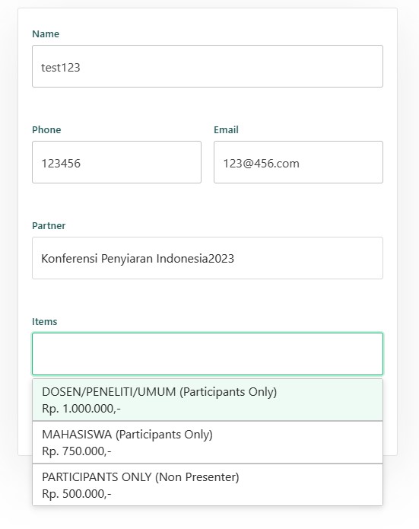
Task: Click the empty Items combo box
Action: pyautogui.click(x=208, y=354)
